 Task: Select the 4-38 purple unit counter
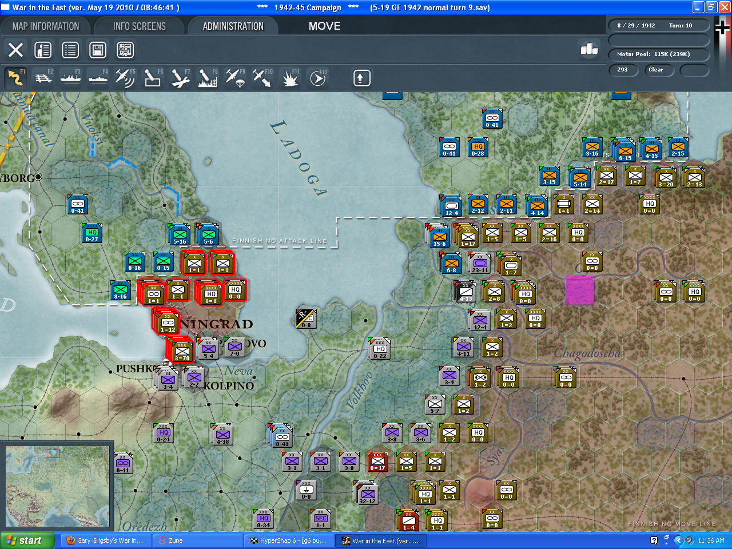(x=222, y=435)
